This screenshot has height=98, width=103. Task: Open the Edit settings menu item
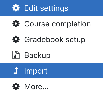pos(46,8)
